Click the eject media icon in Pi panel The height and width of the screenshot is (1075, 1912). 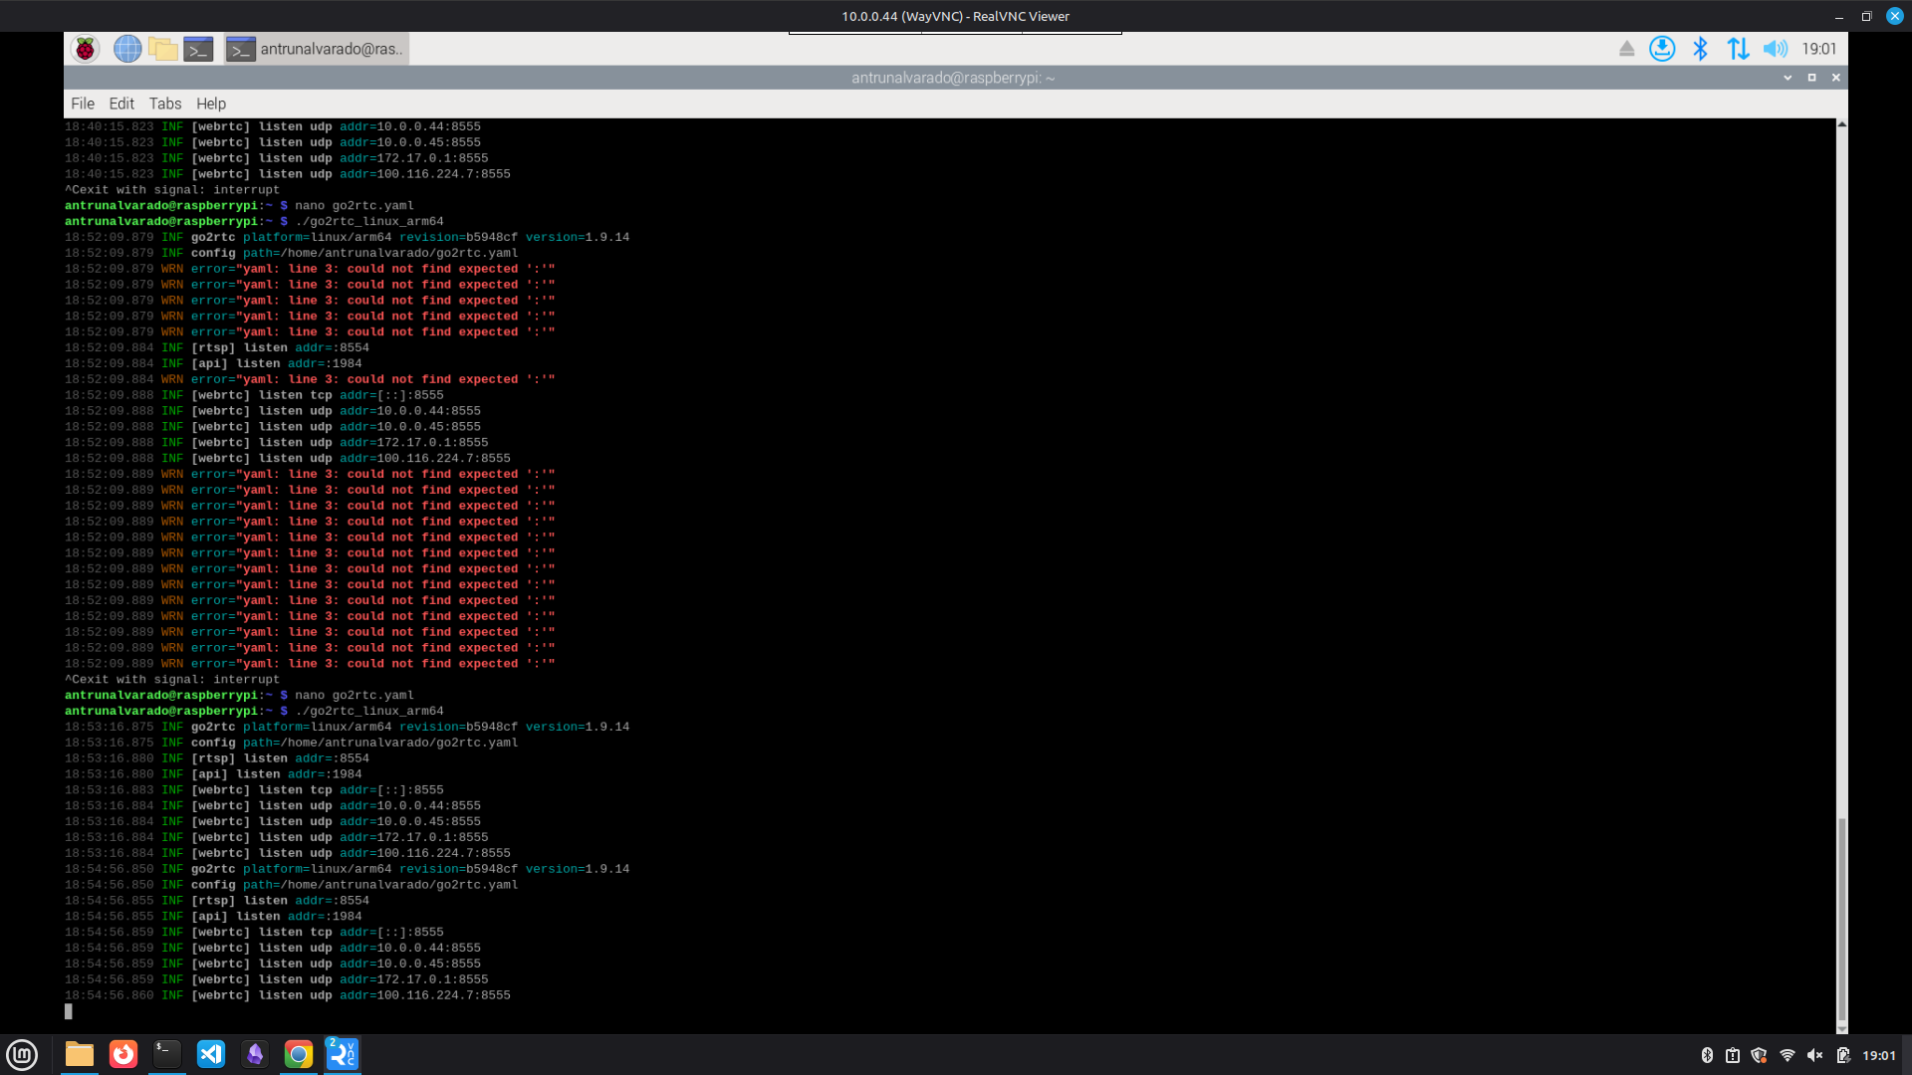click(1626, 49)
